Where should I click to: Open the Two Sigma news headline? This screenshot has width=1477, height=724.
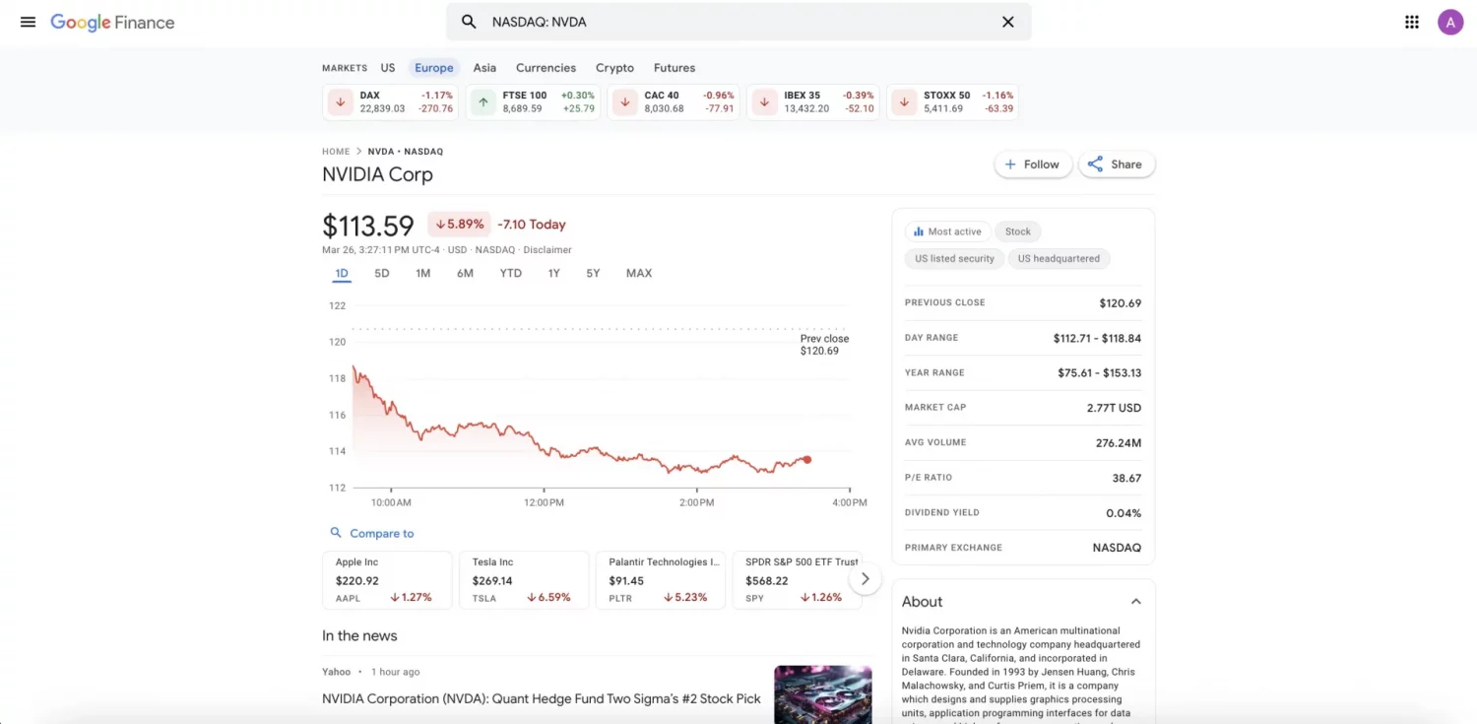click(x=542, y=698)
